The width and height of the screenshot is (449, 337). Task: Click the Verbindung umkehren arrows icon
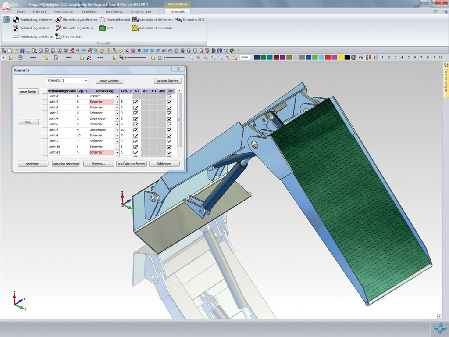16,36
